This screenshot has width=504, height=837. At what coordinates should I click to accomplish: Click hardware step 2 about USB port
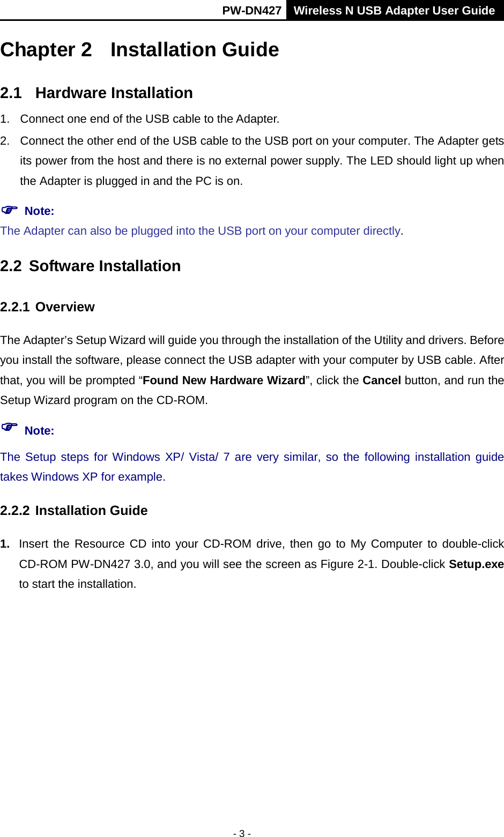252,161
